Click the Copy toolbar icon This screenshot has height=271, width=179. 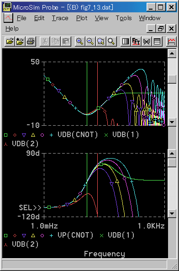(x=55, y=42)
